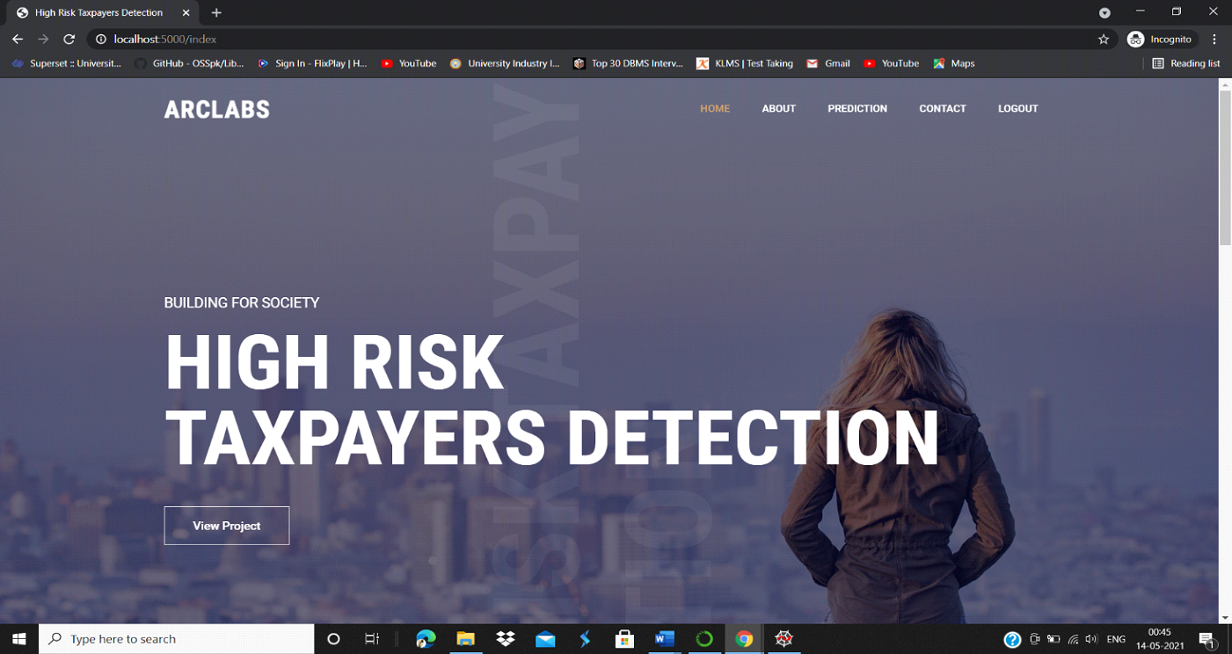Navigate to the PREDICTION menu item
The width and height of the screenshot is (1232, 654).
pyautogui.click(x=857, y=108)
